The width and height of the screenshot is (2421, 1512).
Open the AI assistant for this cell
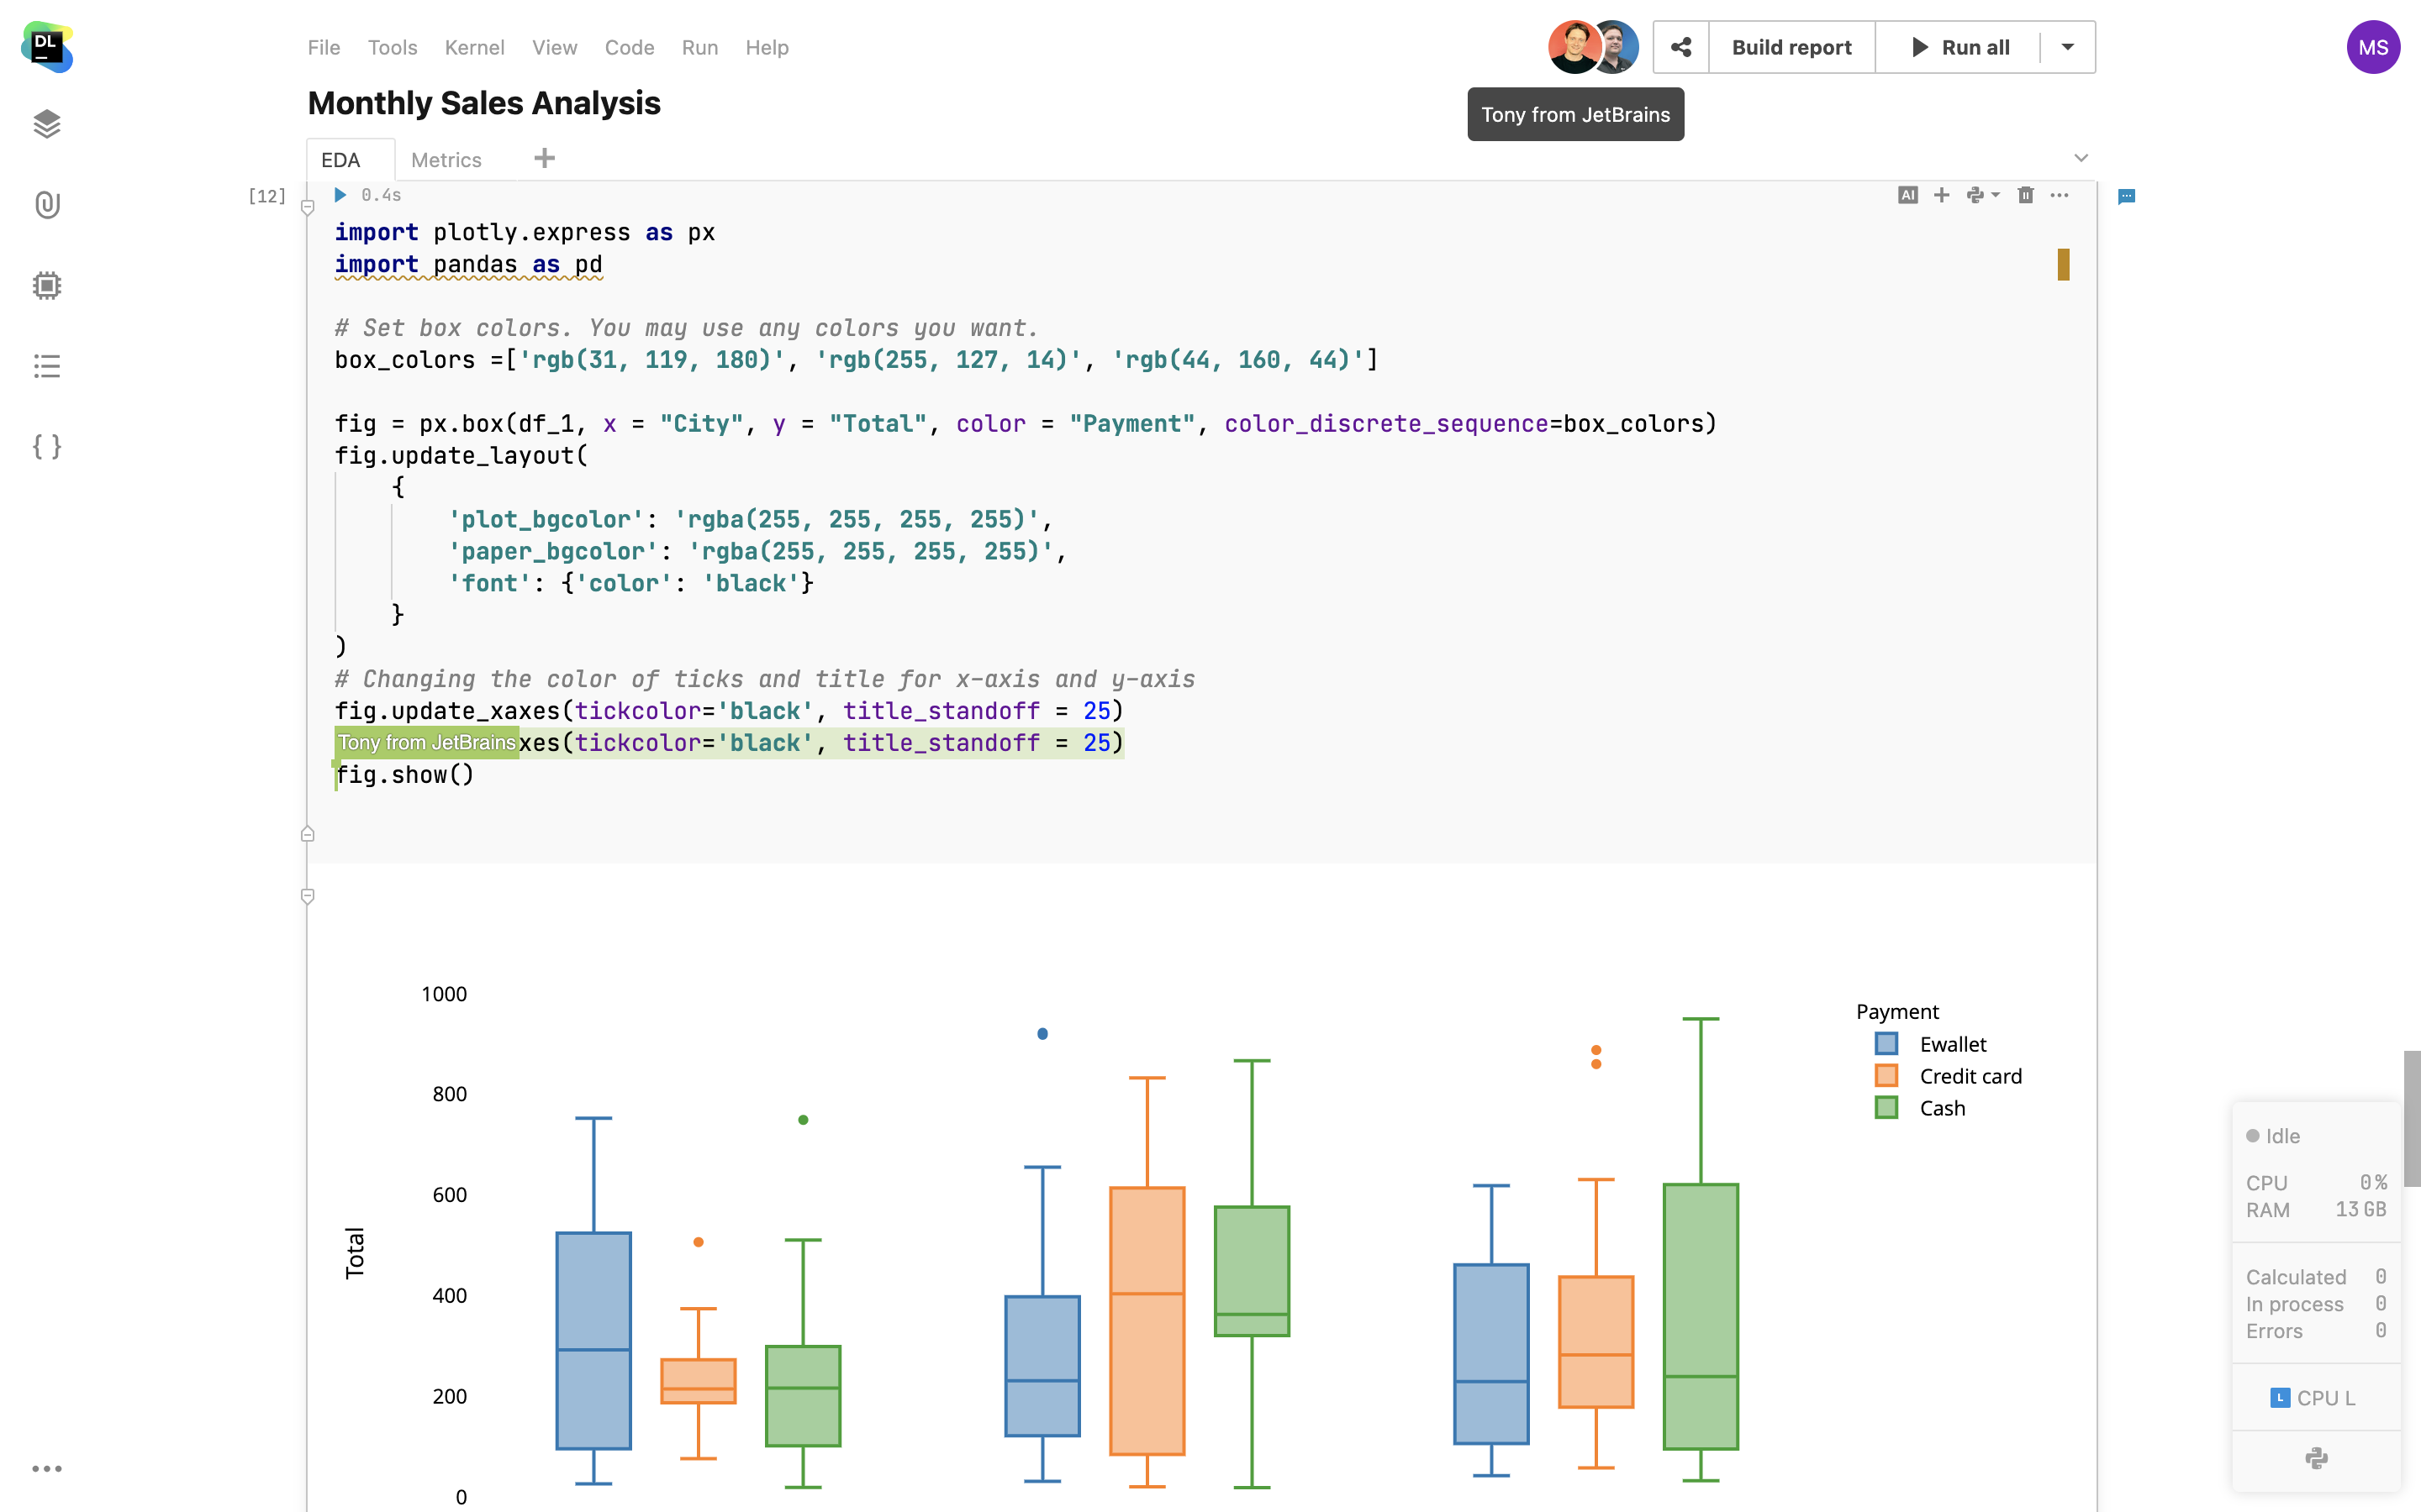[1907, 195]
